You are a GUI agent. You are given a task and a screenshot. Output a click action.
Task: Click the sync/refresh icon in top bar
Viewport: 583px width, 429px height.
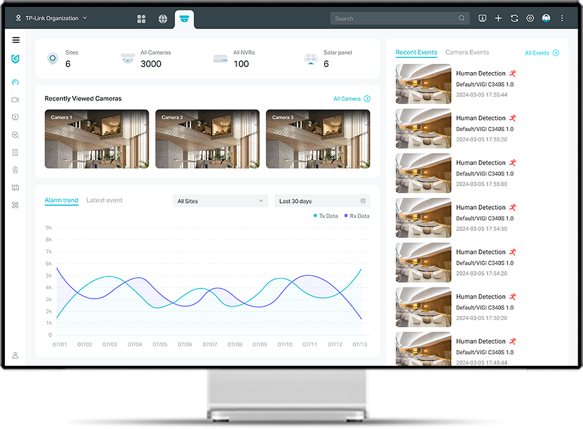click(514, 18)
